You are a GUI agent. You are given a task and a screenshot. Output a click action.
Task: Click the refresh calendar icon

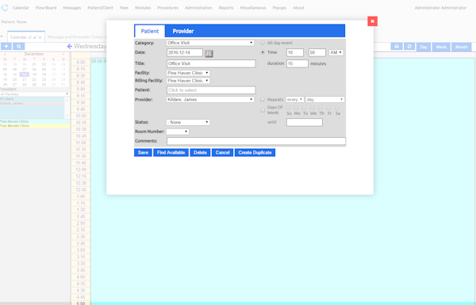click(x=409, y=47)
